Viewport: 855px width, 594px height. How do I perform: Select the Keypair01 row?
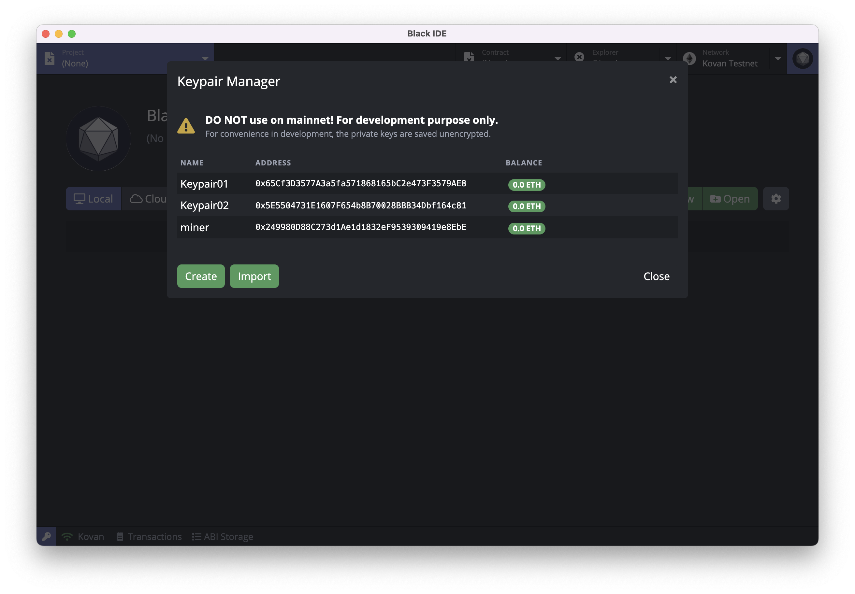click(204, 184)
